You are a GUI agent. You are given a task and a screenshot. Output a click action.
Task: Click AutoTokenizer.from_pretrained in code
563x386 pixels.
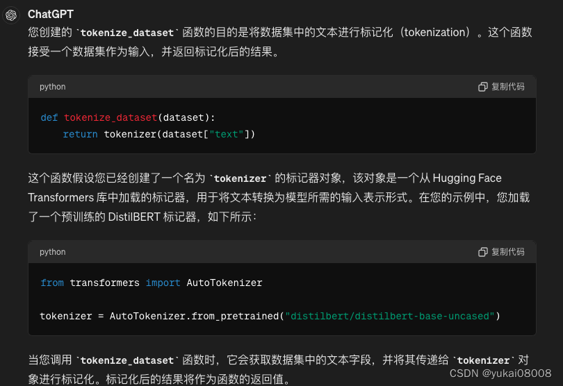coord(194,316)
